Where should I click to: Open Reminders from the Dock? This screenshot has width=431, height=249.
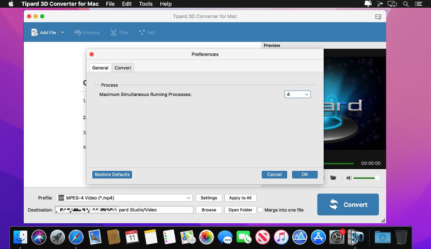tap(169, 237)
